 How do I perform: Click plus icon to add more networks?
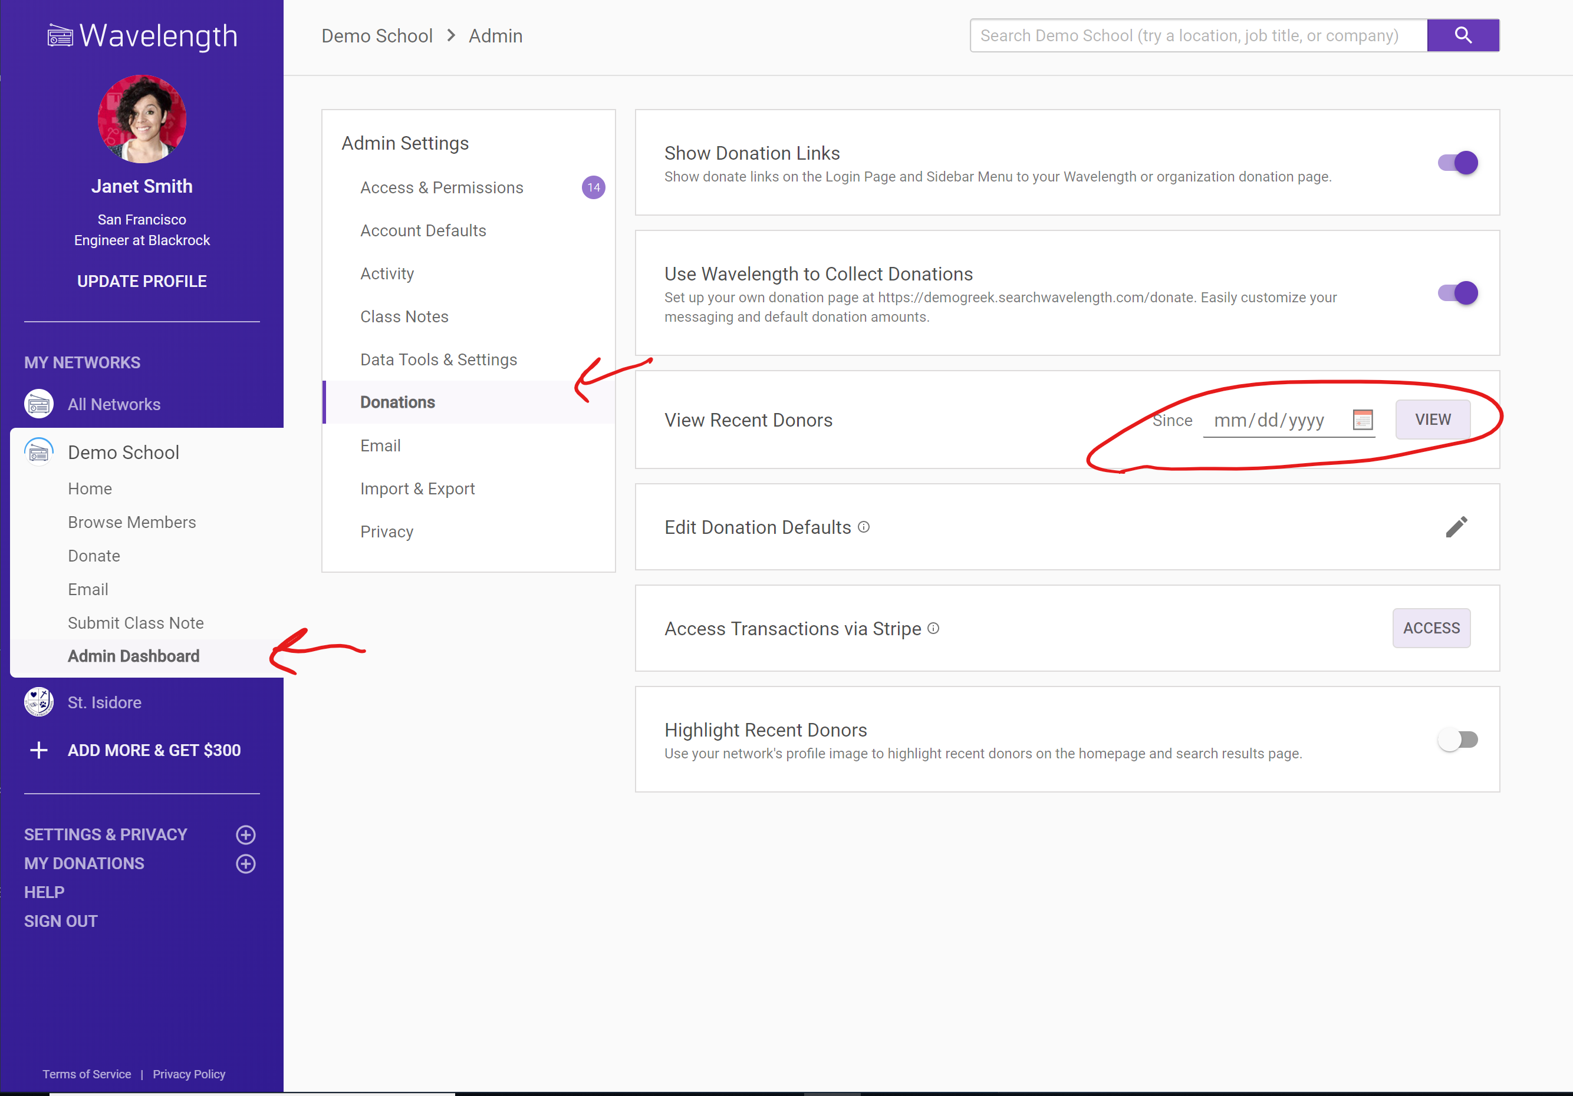click(39, 750)
